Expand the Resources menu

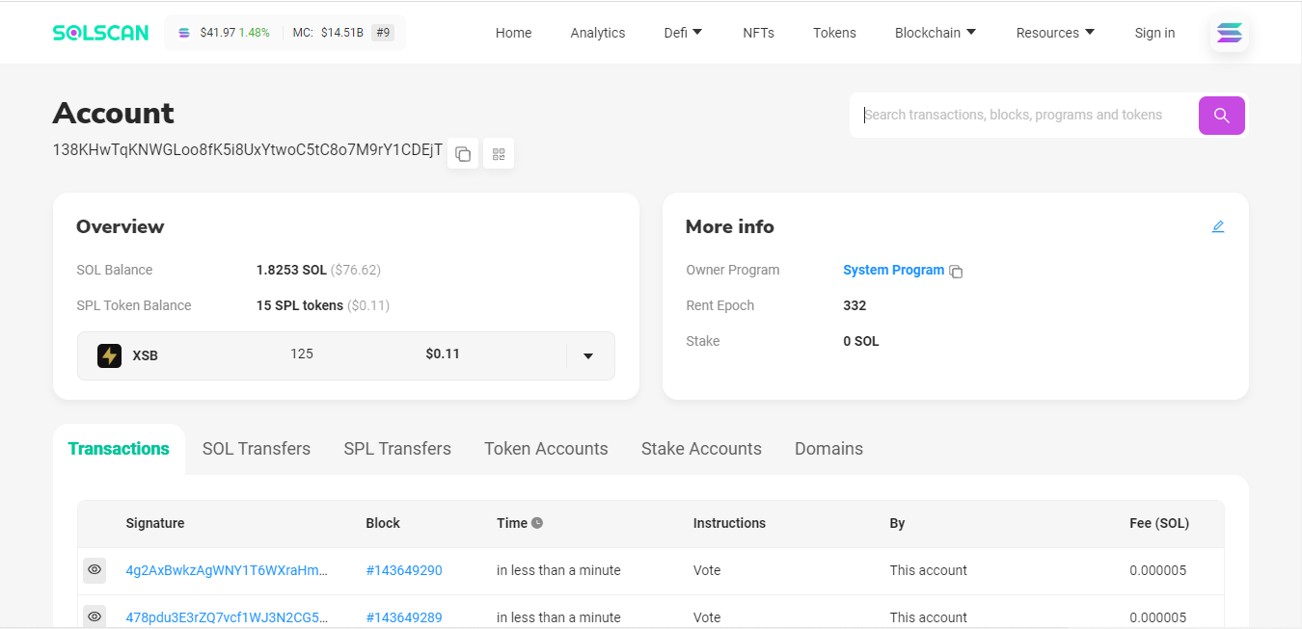pos(1055,33)
